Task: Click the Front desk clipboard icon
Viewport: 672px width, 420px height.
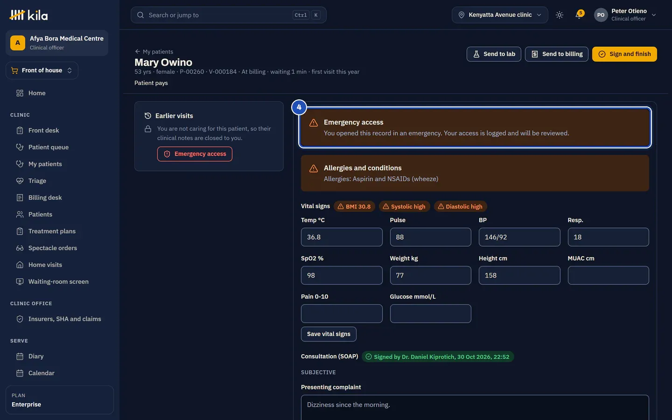Action: click(x=20, y=130)
